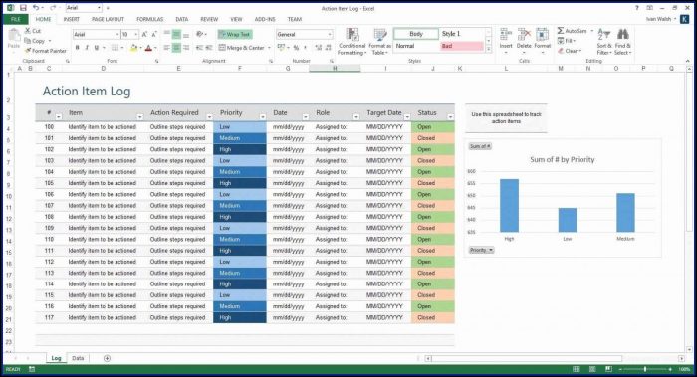Toggle align text left
The image size is (697, 377).
pyautogui.click(x=166, y=48)
